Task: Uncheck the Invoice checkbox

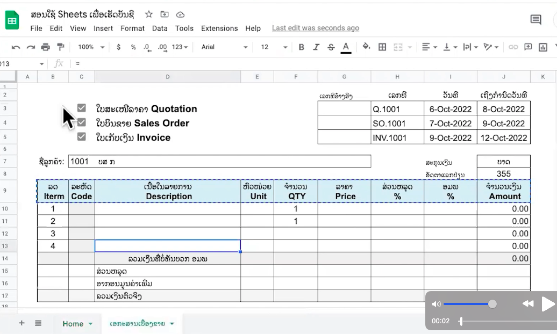Action: click(x=81, y=136)
